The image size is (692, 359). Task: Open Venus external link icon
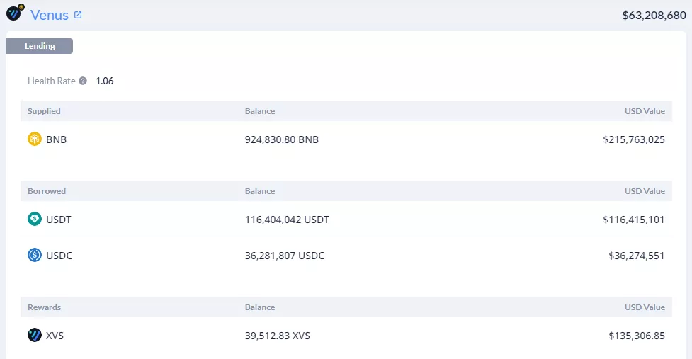point(78,15)
